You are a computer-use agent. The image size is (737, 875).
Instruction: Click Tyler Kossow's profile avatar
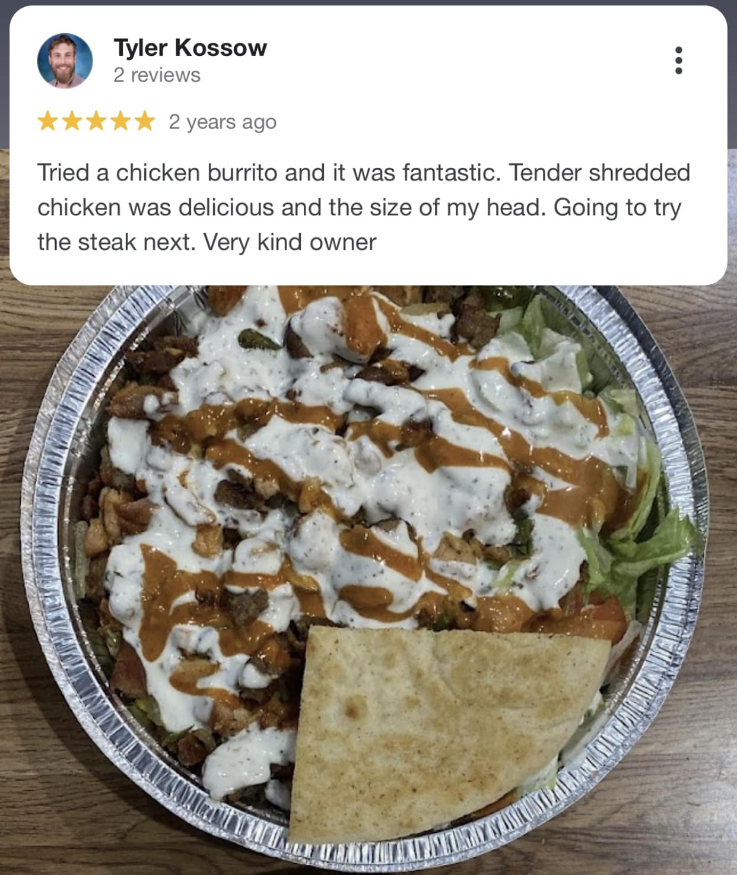(x=65, y=61)
